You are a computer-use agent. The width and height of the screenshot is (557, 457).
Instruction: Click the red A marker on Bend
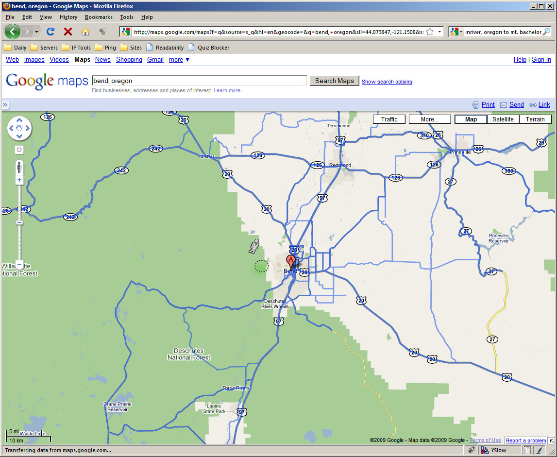tap(291, 261)
